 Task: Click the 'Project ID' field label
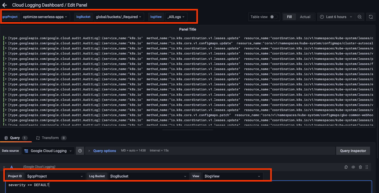15,176
